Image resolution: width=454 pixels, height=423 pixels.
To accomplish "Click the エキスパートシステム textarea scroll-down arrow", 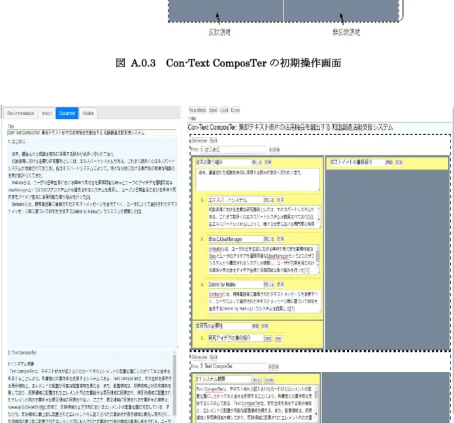I will click(x=319, y=219).
